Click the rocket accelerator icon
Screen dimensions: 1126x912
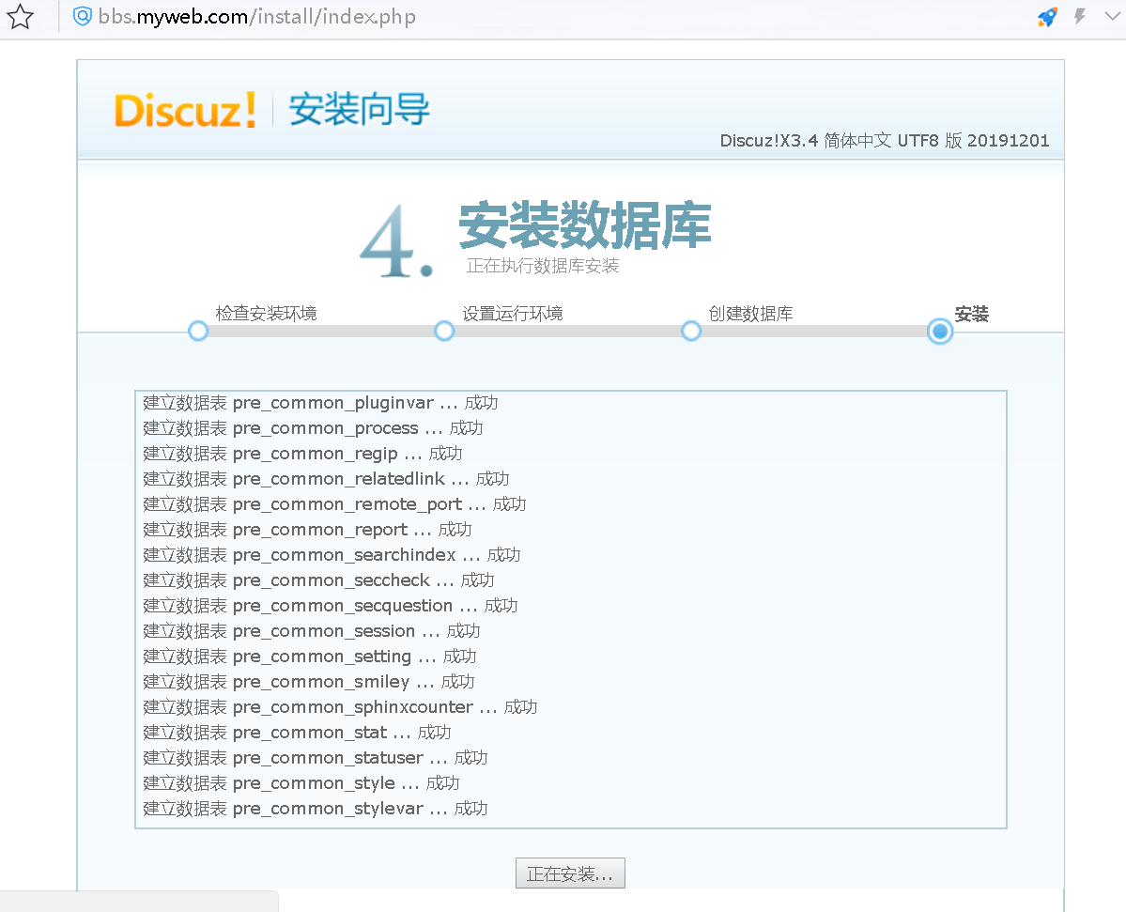pyautogui.click(x=1048, y=17)
